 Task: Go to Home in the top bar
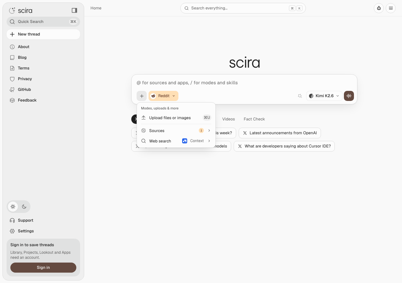tap(96, 8)
